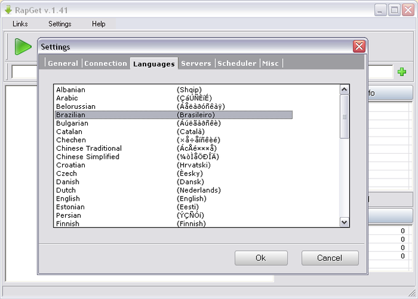Select Estonian in the language list

coord(173,207)
